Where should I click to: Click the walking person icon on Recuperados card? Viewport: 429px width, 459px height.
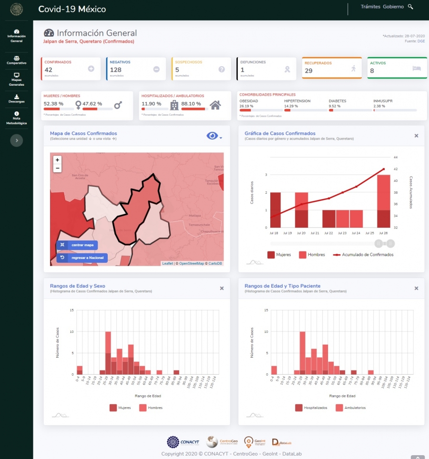353,69
